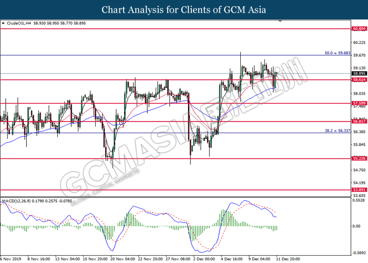The image size is (368, 263).
Task: Click the 0.5528 MACD scale value
Action: pos(359,200)
